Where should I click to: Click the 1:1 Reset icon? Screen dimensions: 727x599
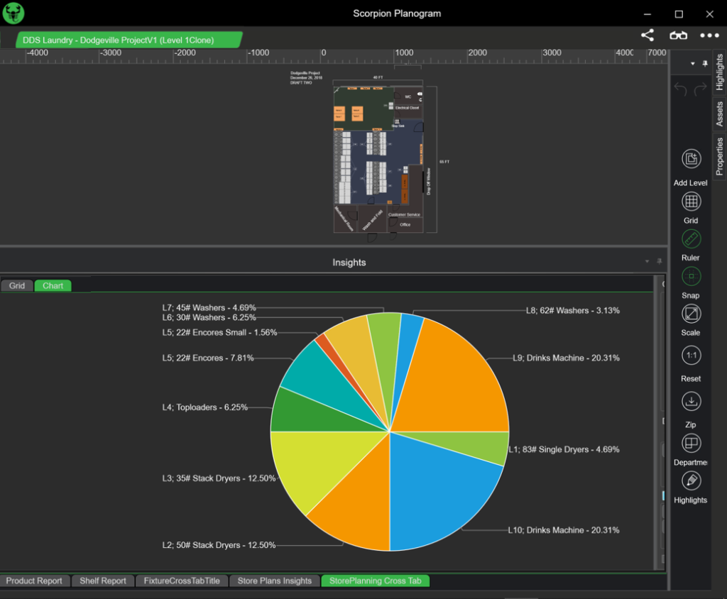pyautogui.click(x=690, y=355)
